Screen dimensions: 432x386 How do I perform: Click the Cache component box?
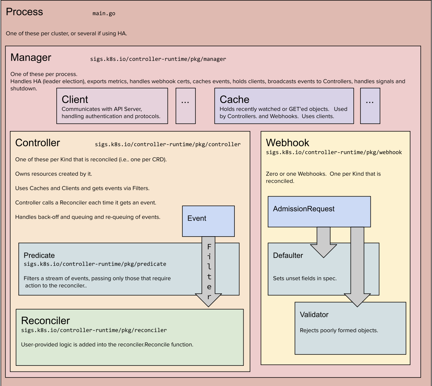283,106
